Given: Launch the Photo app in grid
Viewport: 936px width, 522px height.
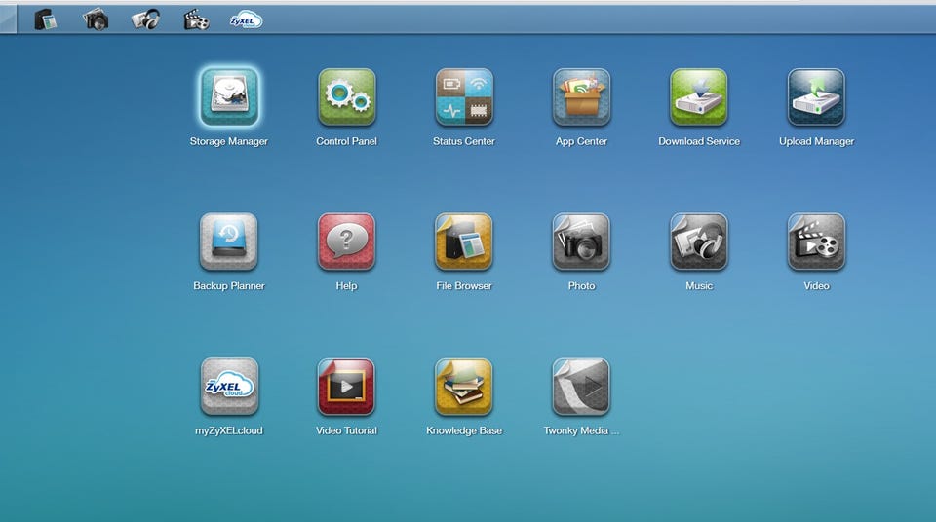Looking at the screenshot, I should [581, 242].
